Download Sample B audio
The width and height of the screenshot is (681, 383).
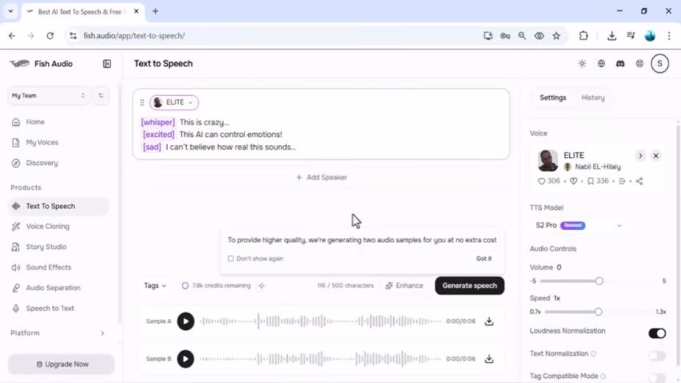click(489, 359)
